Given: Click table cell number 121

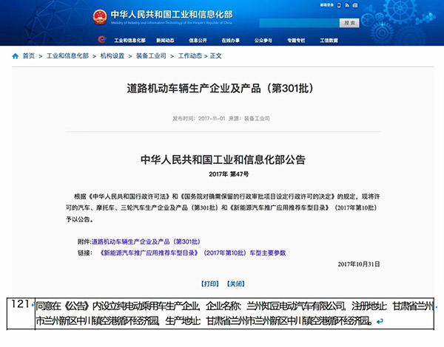Looking at the screenshot, I should pos(21,304).
